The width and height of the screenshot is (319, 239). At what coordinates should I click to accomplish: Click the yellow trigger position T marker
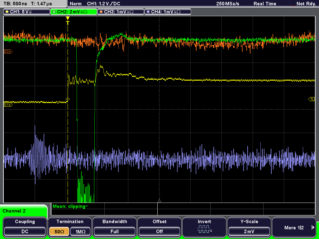[x=68, y=20]
